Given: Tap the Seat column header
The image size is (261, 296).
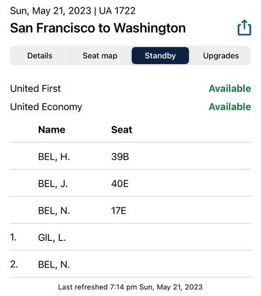Looking at the screenshot, I should (x=121, y=130).
